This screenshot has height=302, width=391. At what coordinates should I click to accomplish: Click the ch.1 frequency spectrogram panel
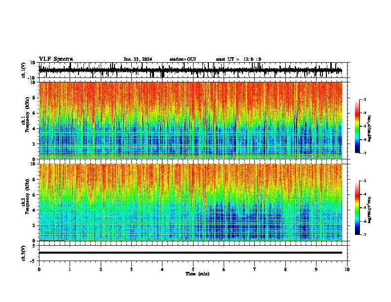(191, 120)
